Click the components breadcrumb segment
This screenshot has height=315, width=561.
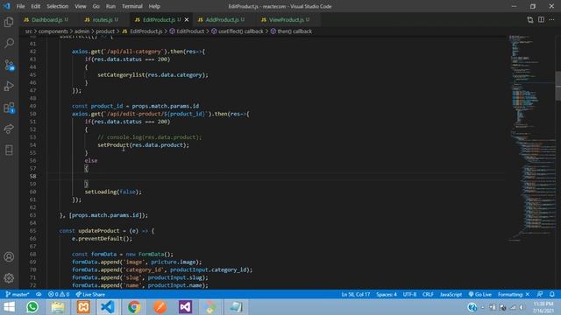53,31
